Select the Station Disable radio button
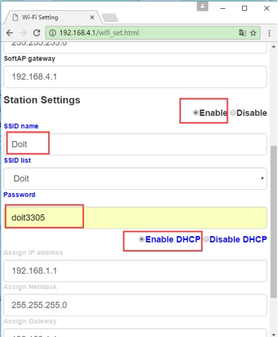Viewport: 278px width, 337px height. (x=233, y=113)
